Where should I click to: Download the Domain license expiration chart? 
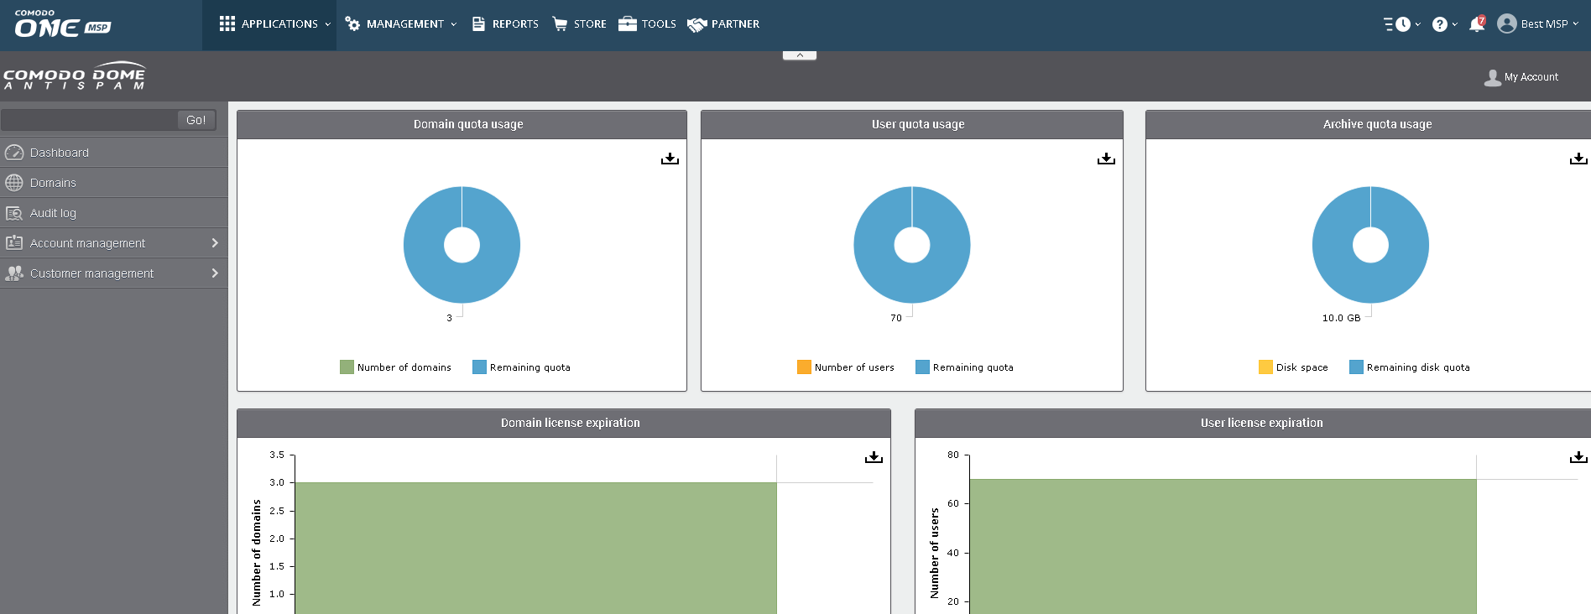pyautogui.click(x=874, y=457)
